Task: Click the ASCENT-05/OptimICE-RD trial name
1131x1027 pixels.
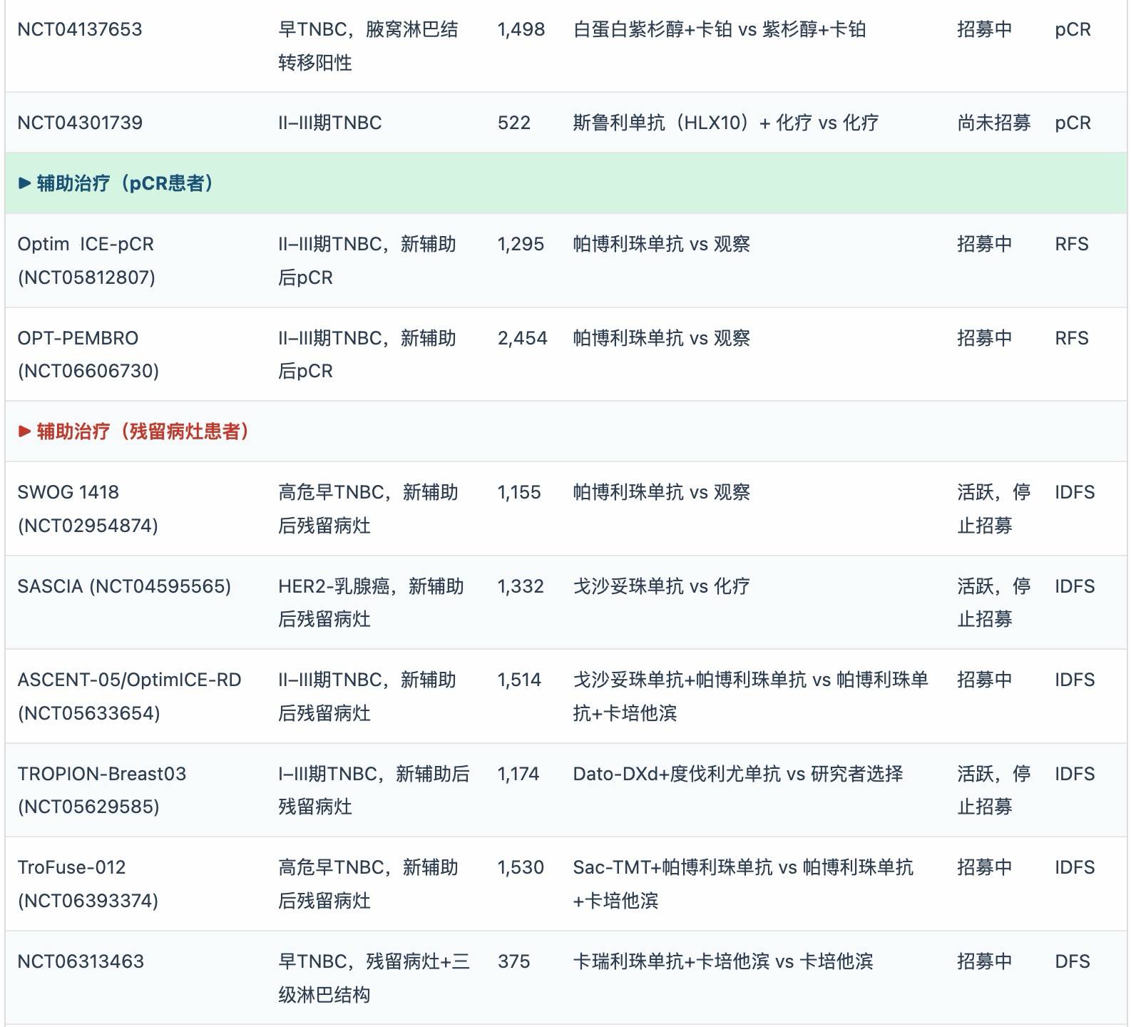Action: click(x=129, y=680)
